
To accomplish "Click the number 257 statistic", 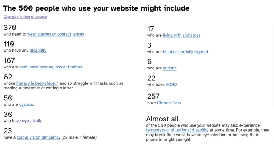I will [153, 96].
